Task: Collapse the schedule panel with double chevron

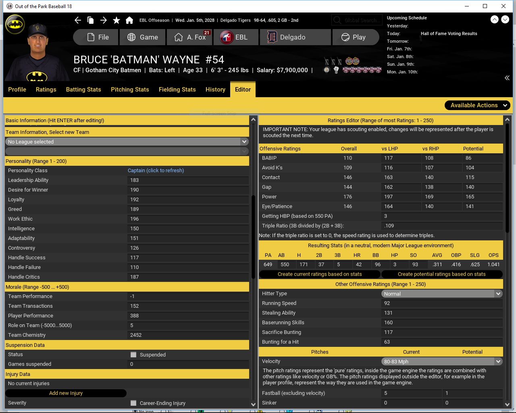Action: [507, 78]
